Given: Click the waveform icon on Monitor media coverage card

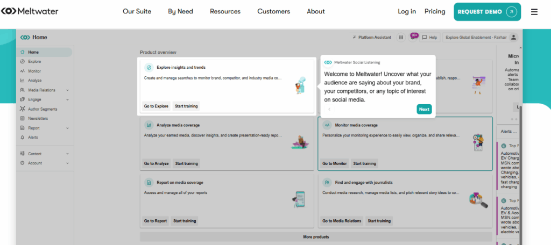Looking at the screenshot, I should click(x=327, y=125).
